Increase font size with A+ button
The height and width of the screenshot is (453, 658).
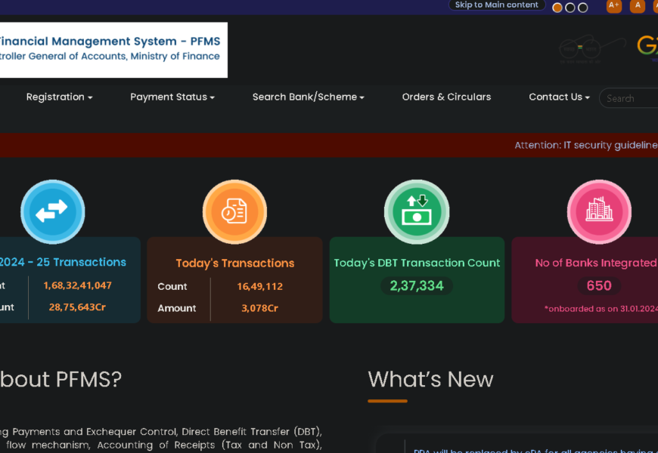coord(614,6)
